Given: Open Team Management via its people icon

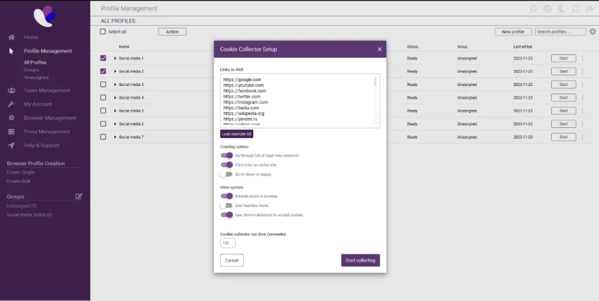Looking at the screenshot, I should pyautogui.click(x=11, y=91).
